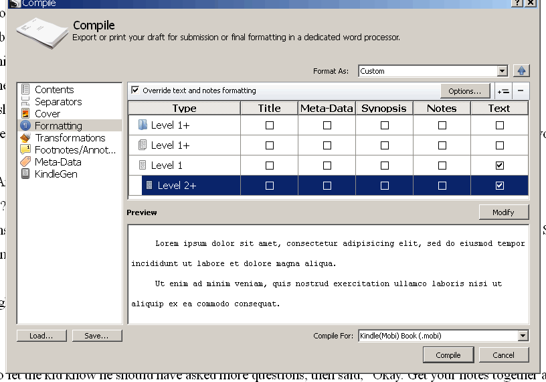
Task: Select the Contents pane icon
Action: coord(25,89)
